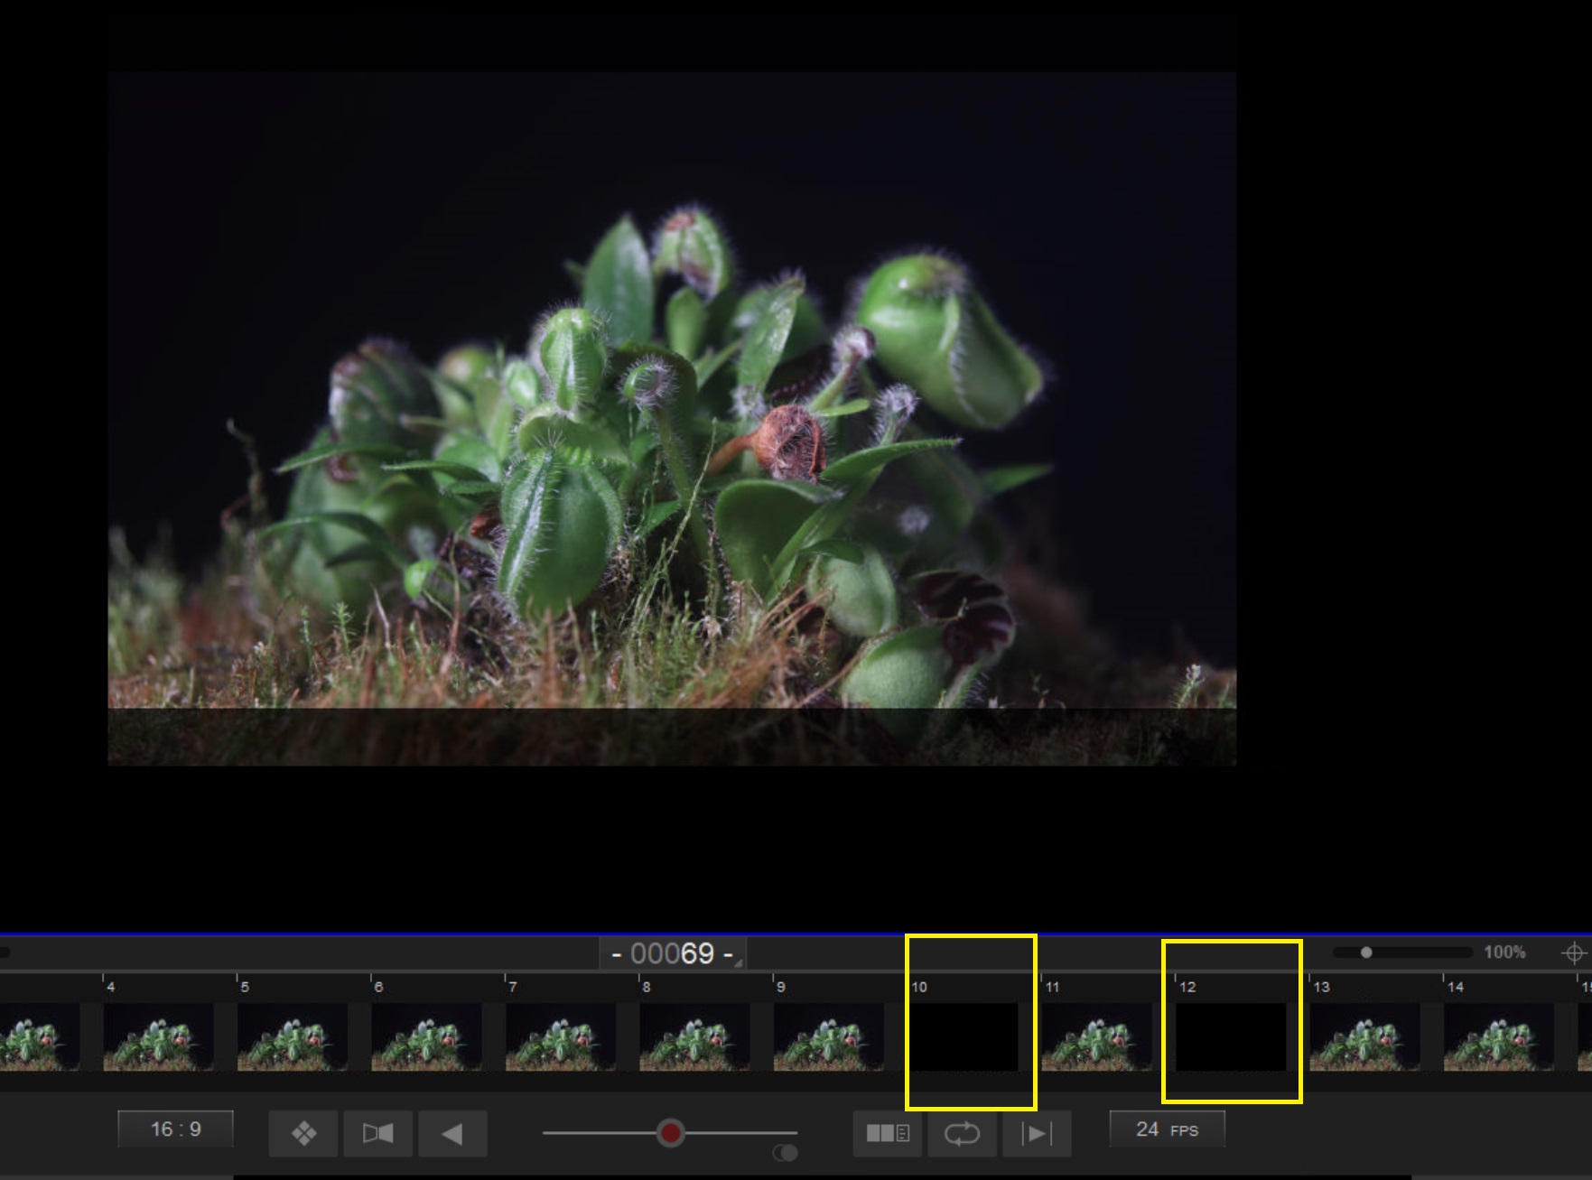Viewport: 1592px width, 1180px height.
Task: Select black frame 12 in the timeline
Action: click(1231, 1036)
